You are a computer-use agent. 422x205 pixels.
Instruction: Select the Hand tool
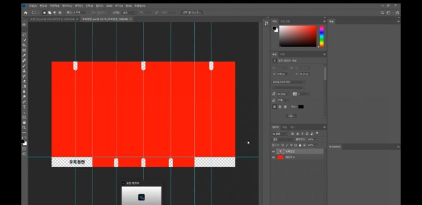click(24, 122)
